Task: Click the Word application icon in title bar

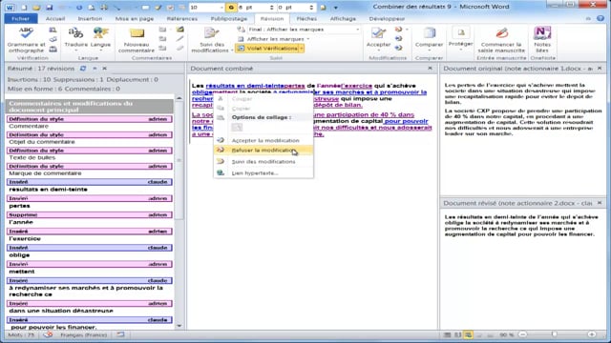Action: [x=11, y=8]
